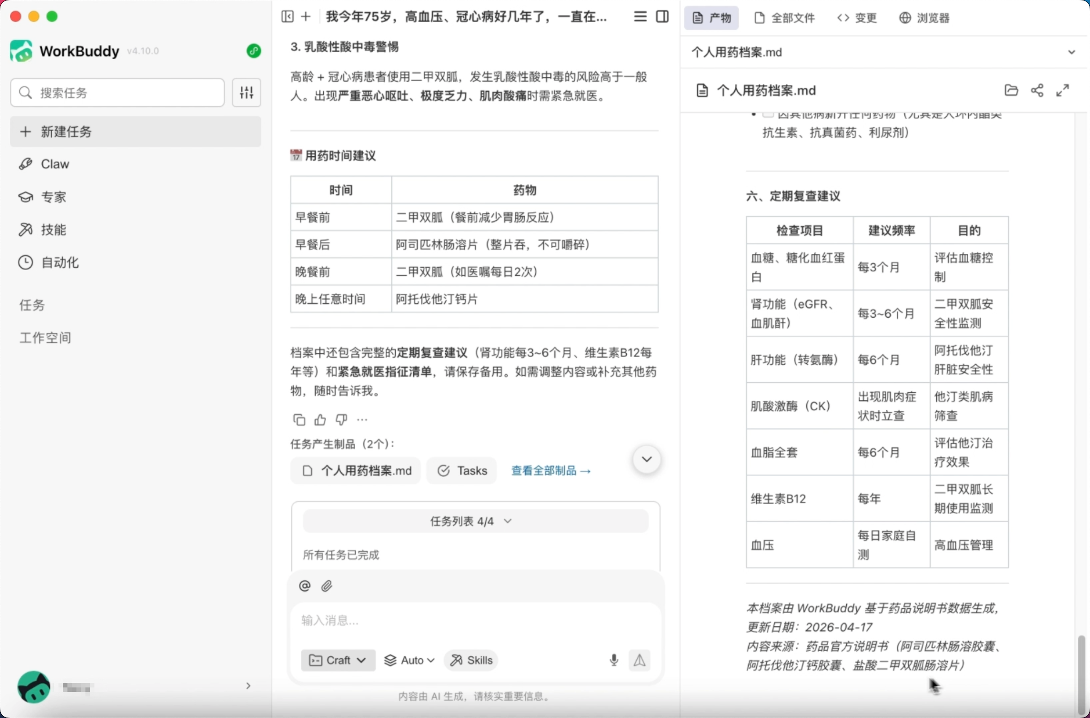This screenshot has height=718, width=1090.
Task: Click the microphone voice input icon
Action: click(614, 660)
